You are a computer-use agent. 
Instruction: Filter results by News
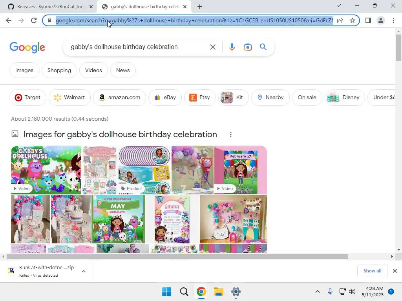pos(123,70)
